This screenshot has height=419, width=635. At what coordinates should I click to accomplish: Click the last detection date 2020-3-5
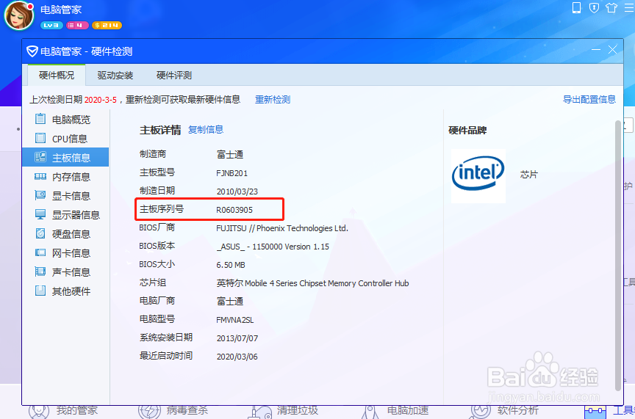(101, 100)
